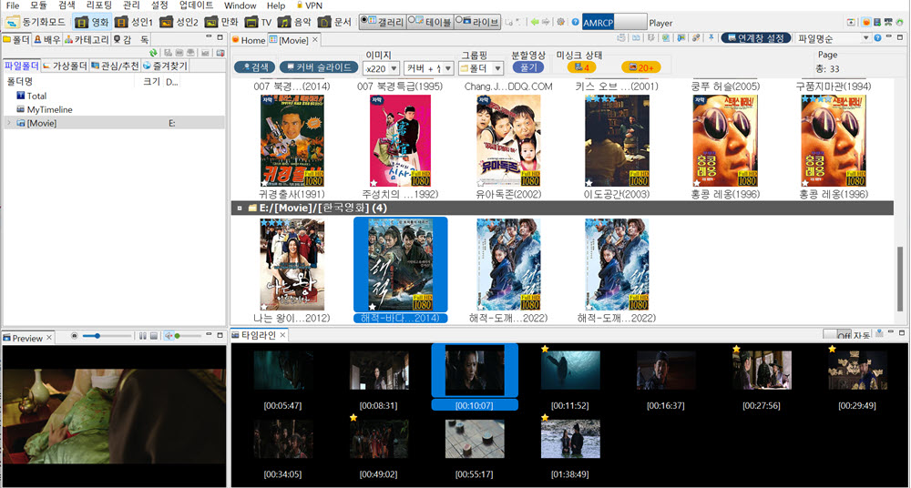The image size is (911, 488).
Task: Switch to the 영화 movie module
Action: [x=92, y=22]
